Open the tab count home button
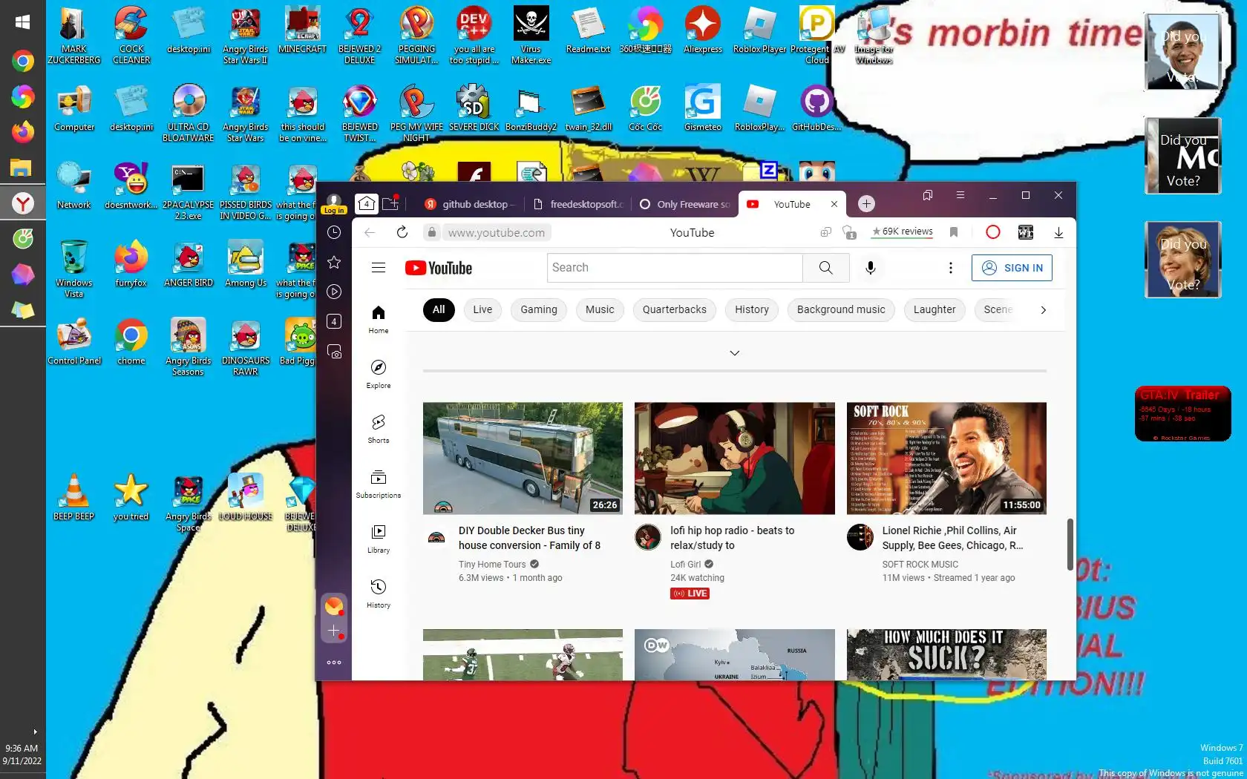The image size is (1247, 779). coord(366,203)
